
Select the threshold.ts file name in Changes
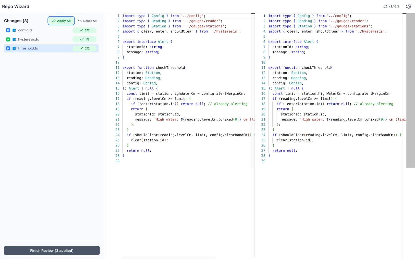[x=28, y=48]
